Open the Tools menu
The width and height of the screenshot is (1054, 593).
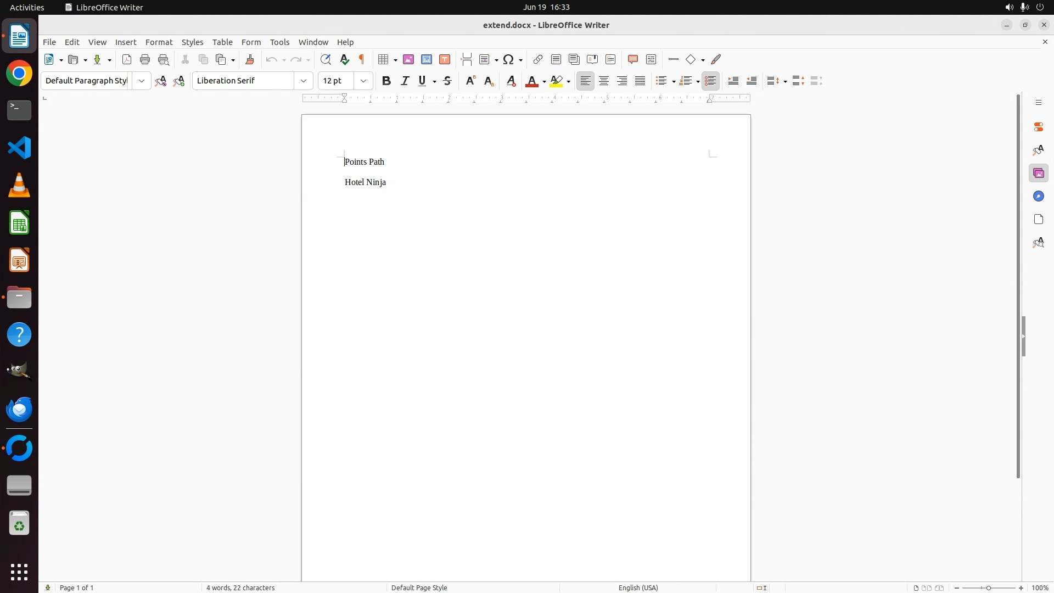(279, 42)
